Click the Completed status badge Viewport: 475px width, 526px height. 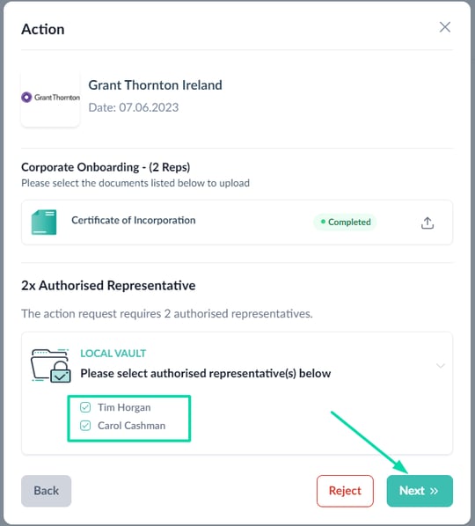tap(345, 222)
